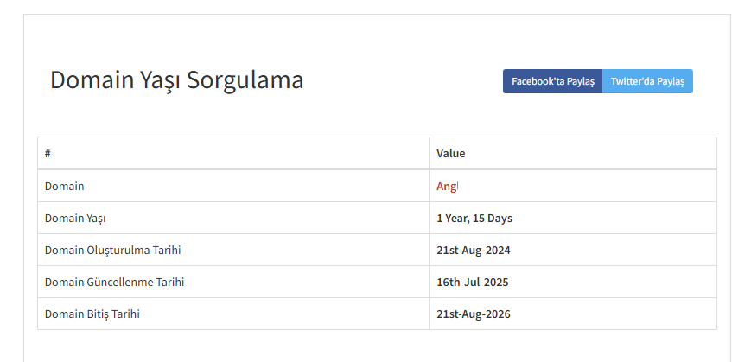
Task: Click the Twitter'da Paylaş share button
Action: (x=647, y=81)
